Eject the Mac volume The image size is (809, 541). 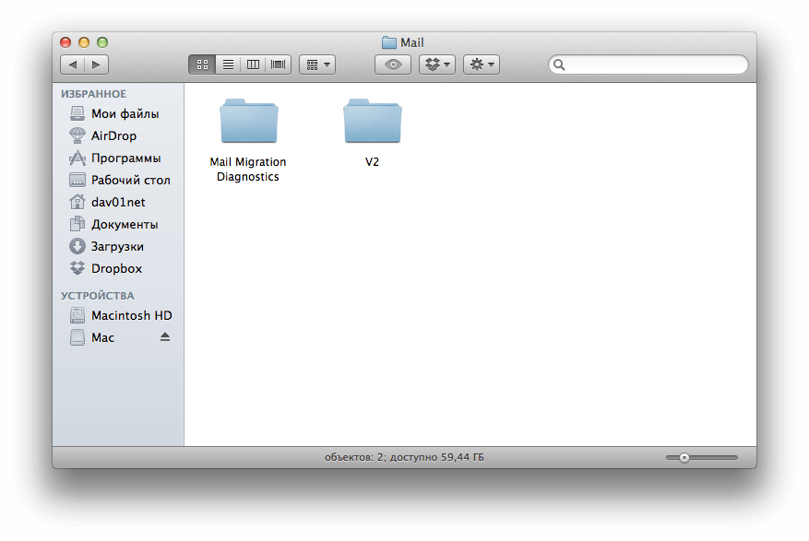point(165,337)
